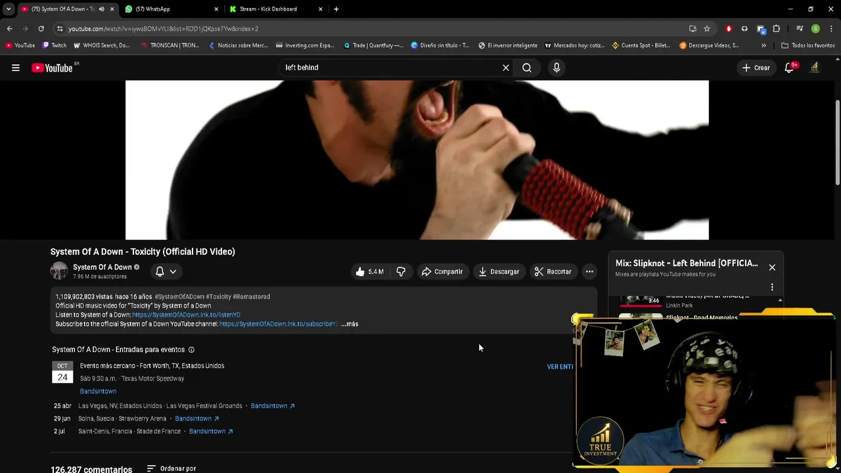
Task: Click the browser address bar URL
Action: pyautogui.click(x=164, y=29)
